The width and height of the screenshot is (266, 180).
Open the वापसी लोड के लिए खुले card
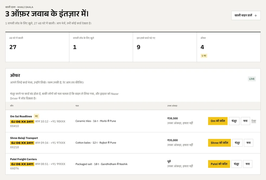click(101, 47)
